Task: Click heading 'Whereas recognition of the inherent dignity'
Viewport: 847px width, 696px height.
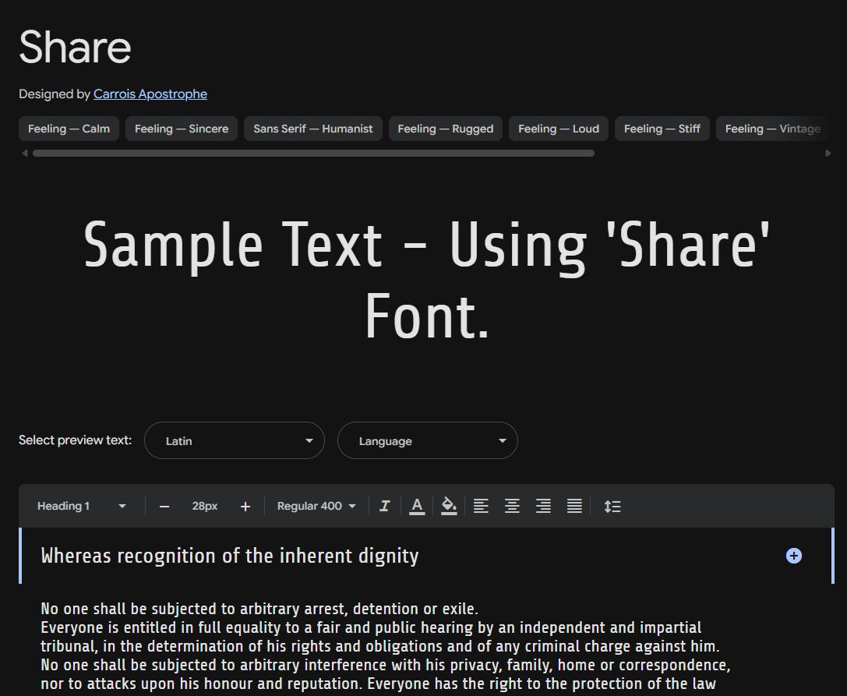Action: (x=230, y=556)
